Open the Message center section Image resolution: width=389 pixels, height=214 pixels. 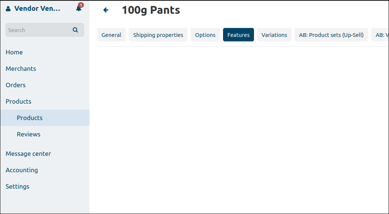click(28, 154)
